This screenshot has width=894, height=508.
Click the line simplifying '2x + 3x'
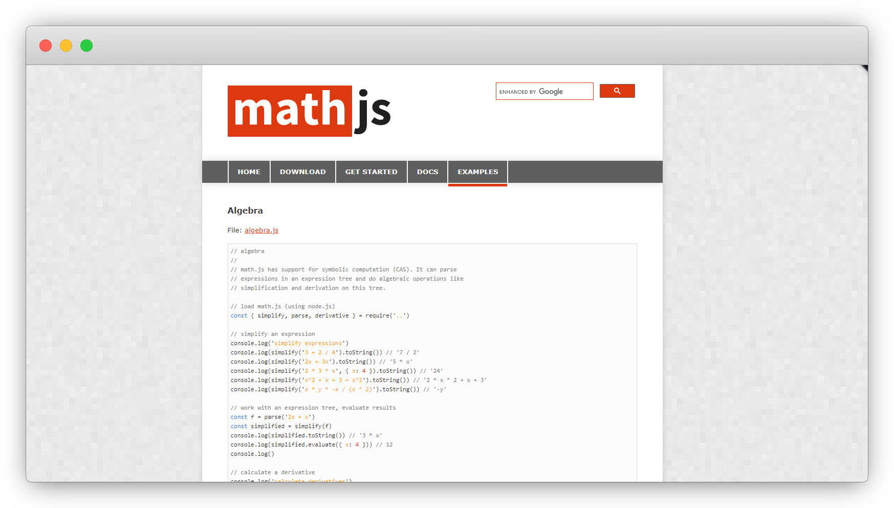click(x=321, y=362)
